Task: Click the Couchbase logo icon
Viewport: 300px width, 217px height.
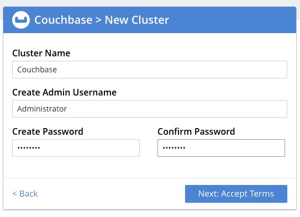Action: tap(21, 20)
